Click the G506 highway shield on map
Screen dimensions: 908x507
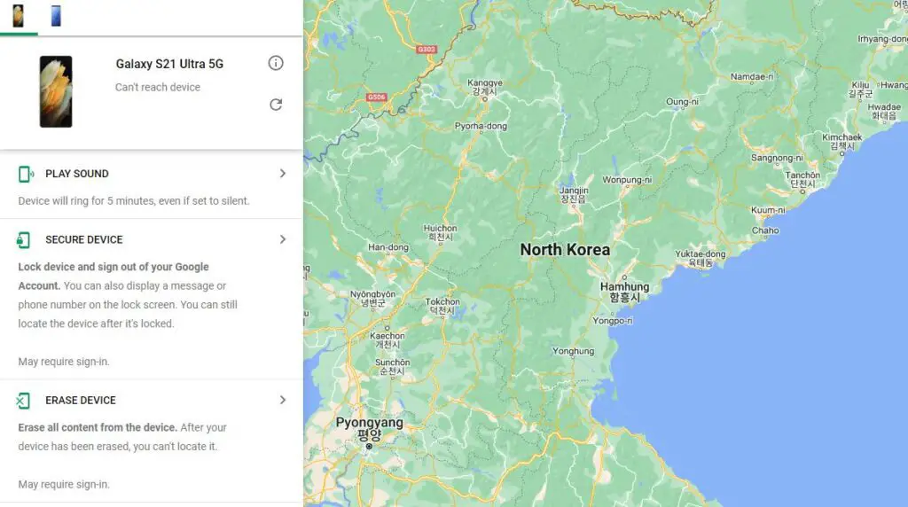tap(376, 97)
